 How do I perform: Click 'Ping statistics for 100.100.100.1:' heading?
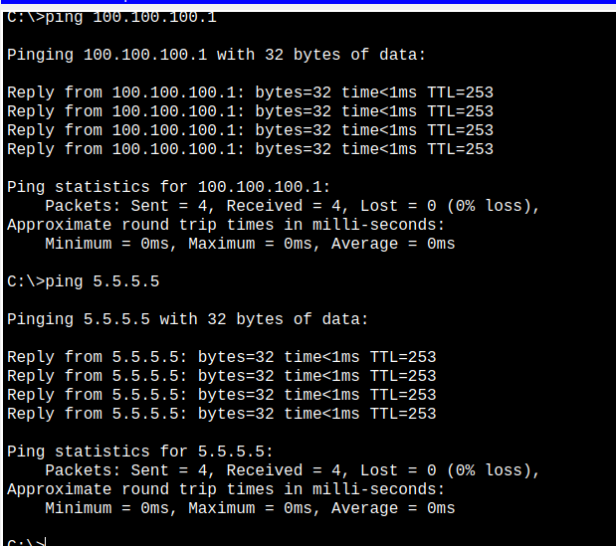(x=168, y=187)
